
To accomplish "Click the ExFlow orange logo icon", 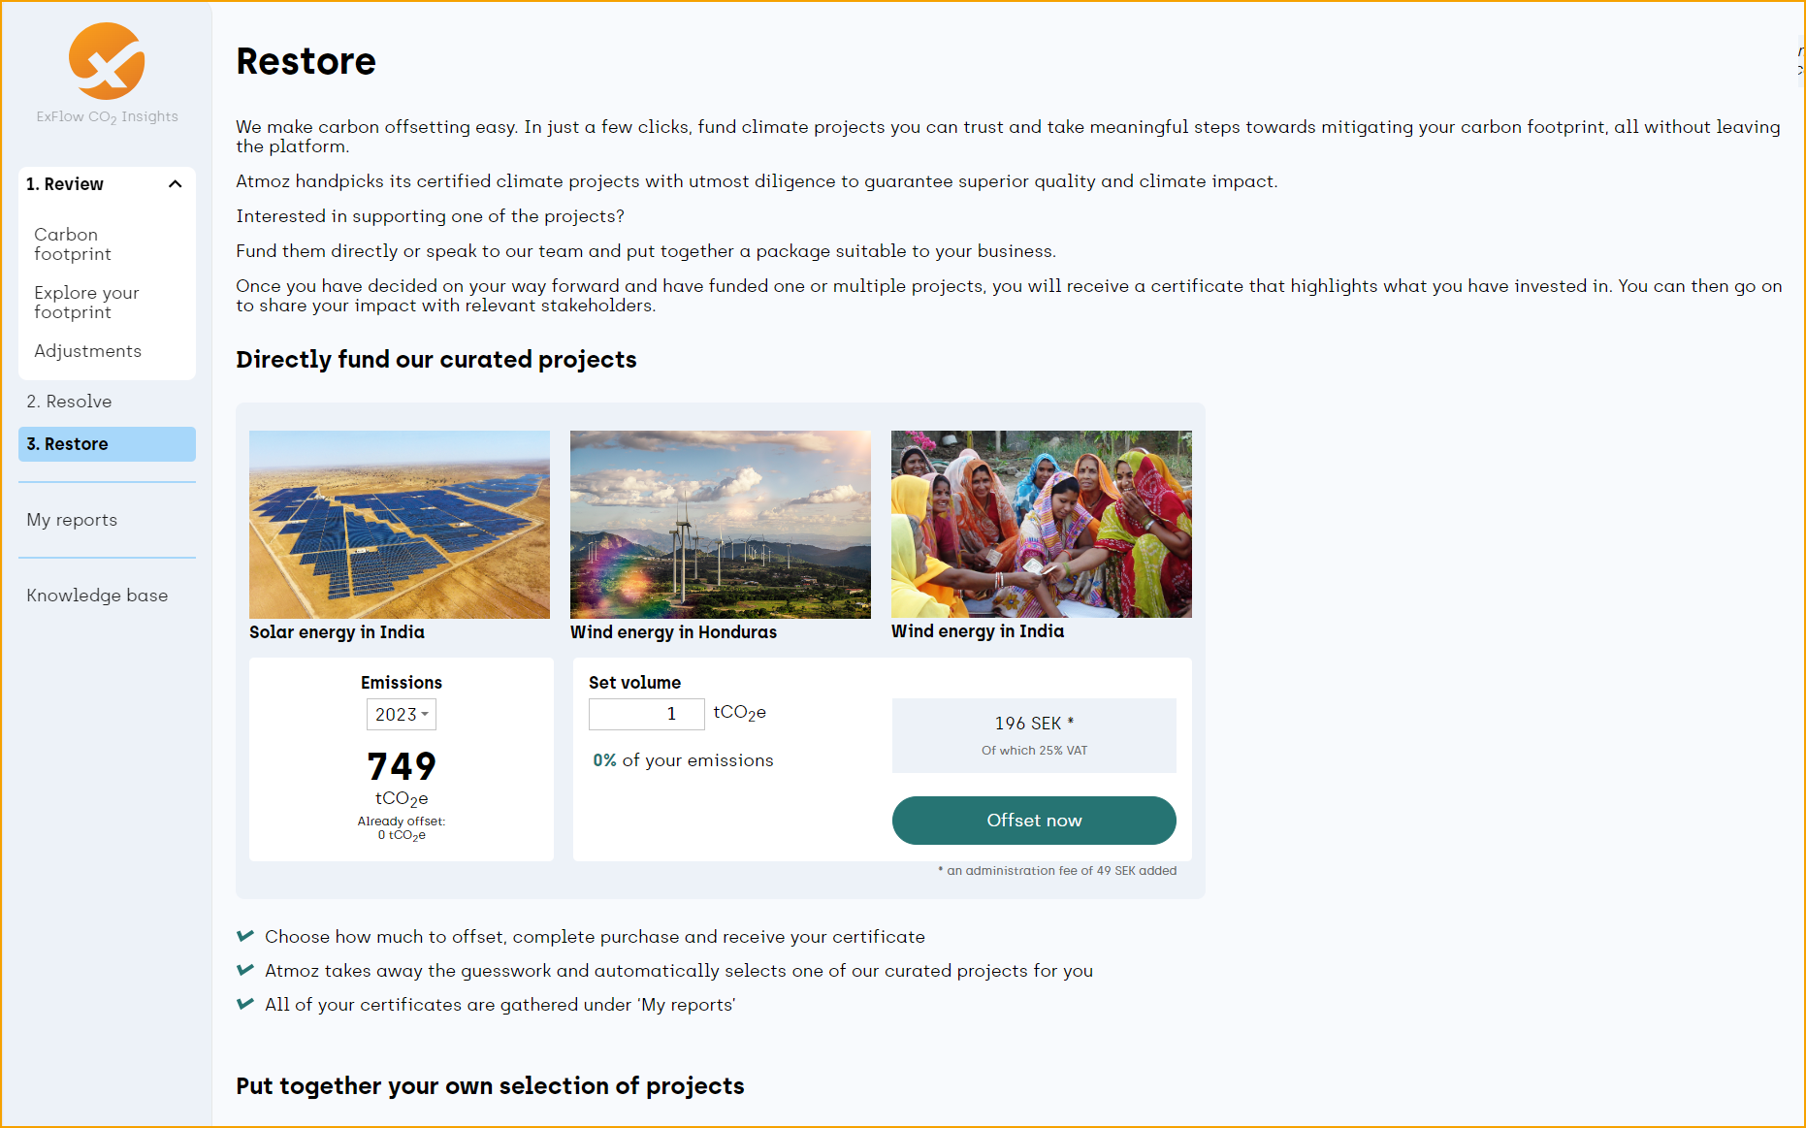I will pos(107,62).
